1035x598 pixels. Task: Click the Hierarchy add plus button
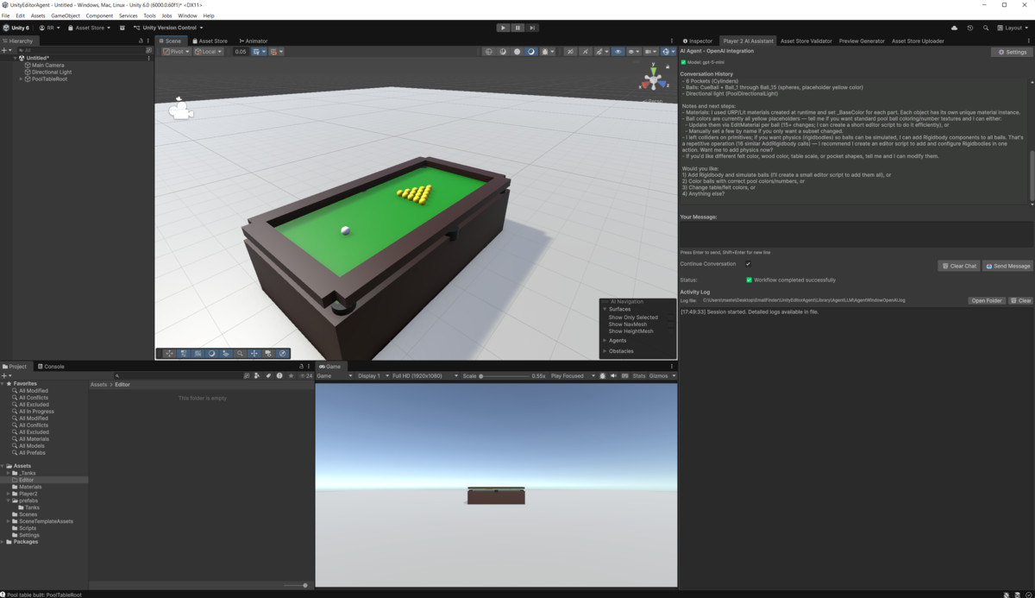coord(4,51)
